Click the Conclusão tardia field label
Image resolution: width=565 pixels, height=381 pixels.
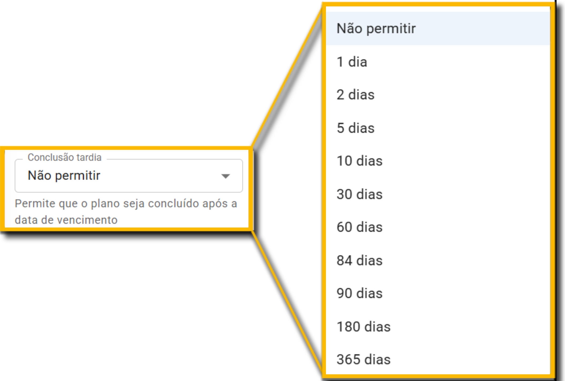coord(64,158)
